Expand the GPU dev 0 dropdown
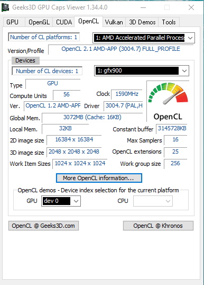The image size is (204, 285). 61,201
